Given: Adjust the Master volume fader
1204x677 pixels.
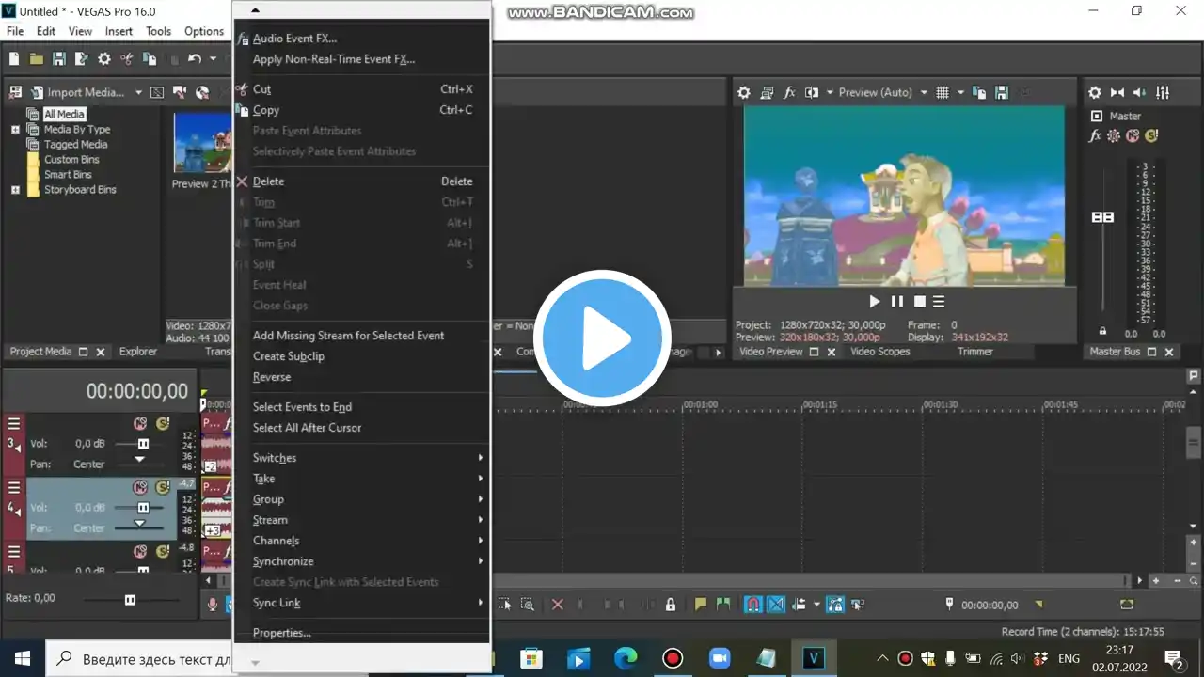Looking at the screenshot, I should click(1102, 217).
